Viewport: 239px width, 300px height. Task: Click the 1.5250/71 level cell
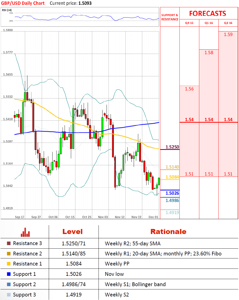point(74,244)
